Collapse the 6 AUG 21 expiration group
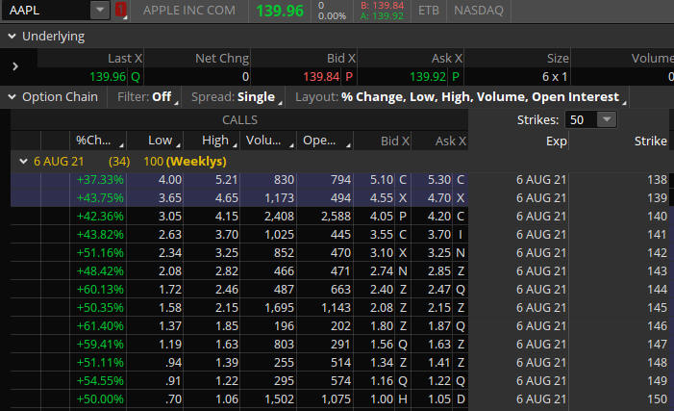674x411 pixels. [23, 161]
